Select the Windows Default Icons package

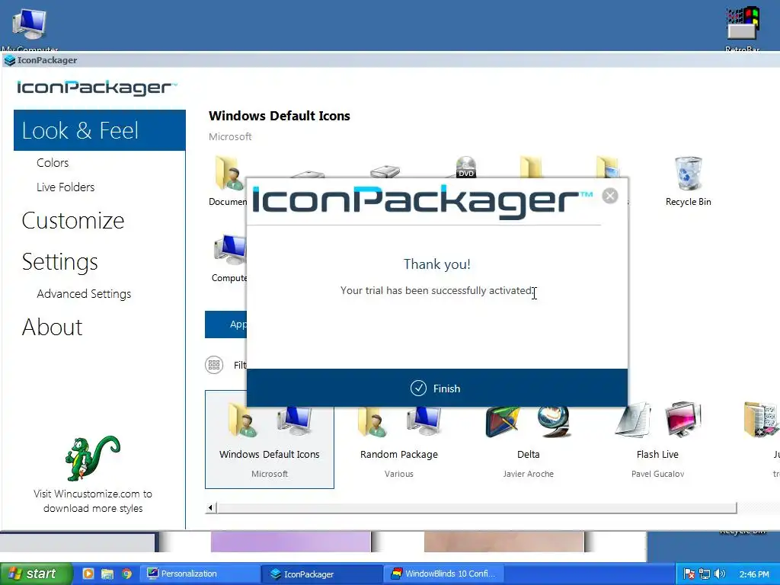[270, 440]
